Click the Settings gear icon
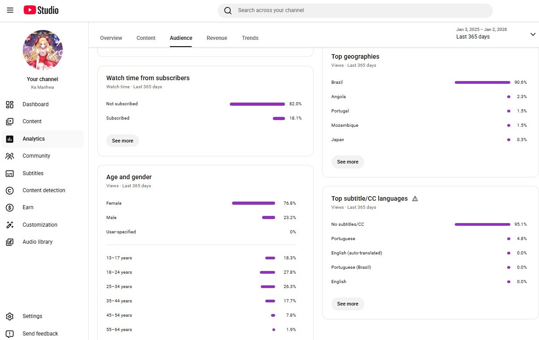This screenshot has height=340, width=539. coord(10,316)
